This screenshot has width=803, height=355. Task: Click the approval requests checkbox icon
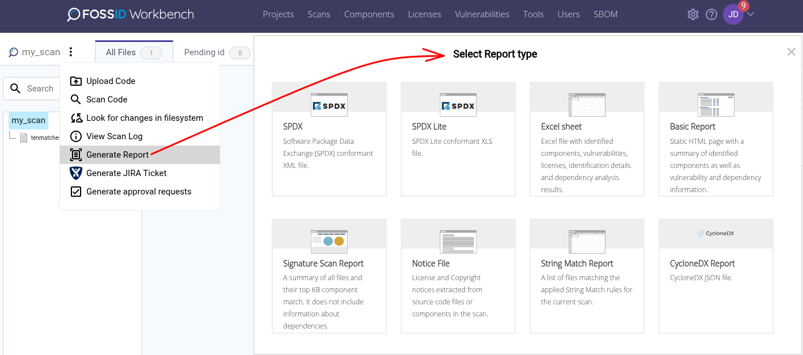tap(76, 192)
